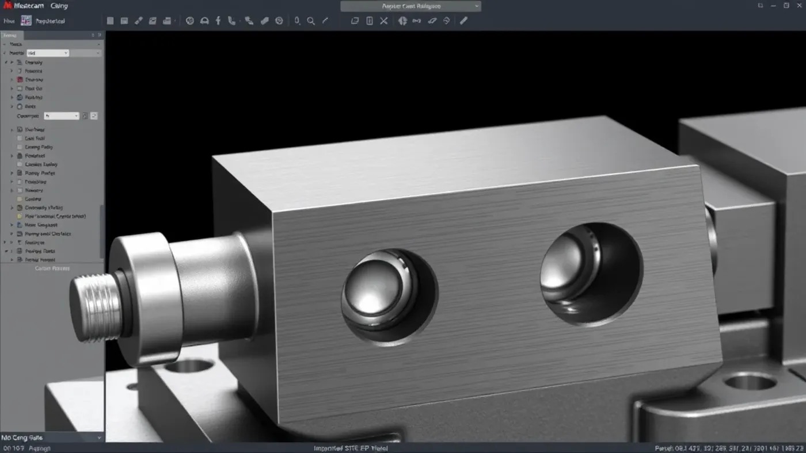Open the white dropdown at the panel top
The height and width of the screenshot is (453, 806).
(48, 53)
